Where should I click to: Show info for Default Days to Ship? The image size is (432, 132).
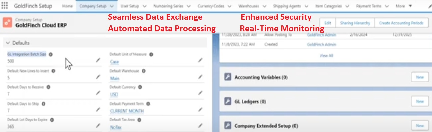click(x=43, y=104)
